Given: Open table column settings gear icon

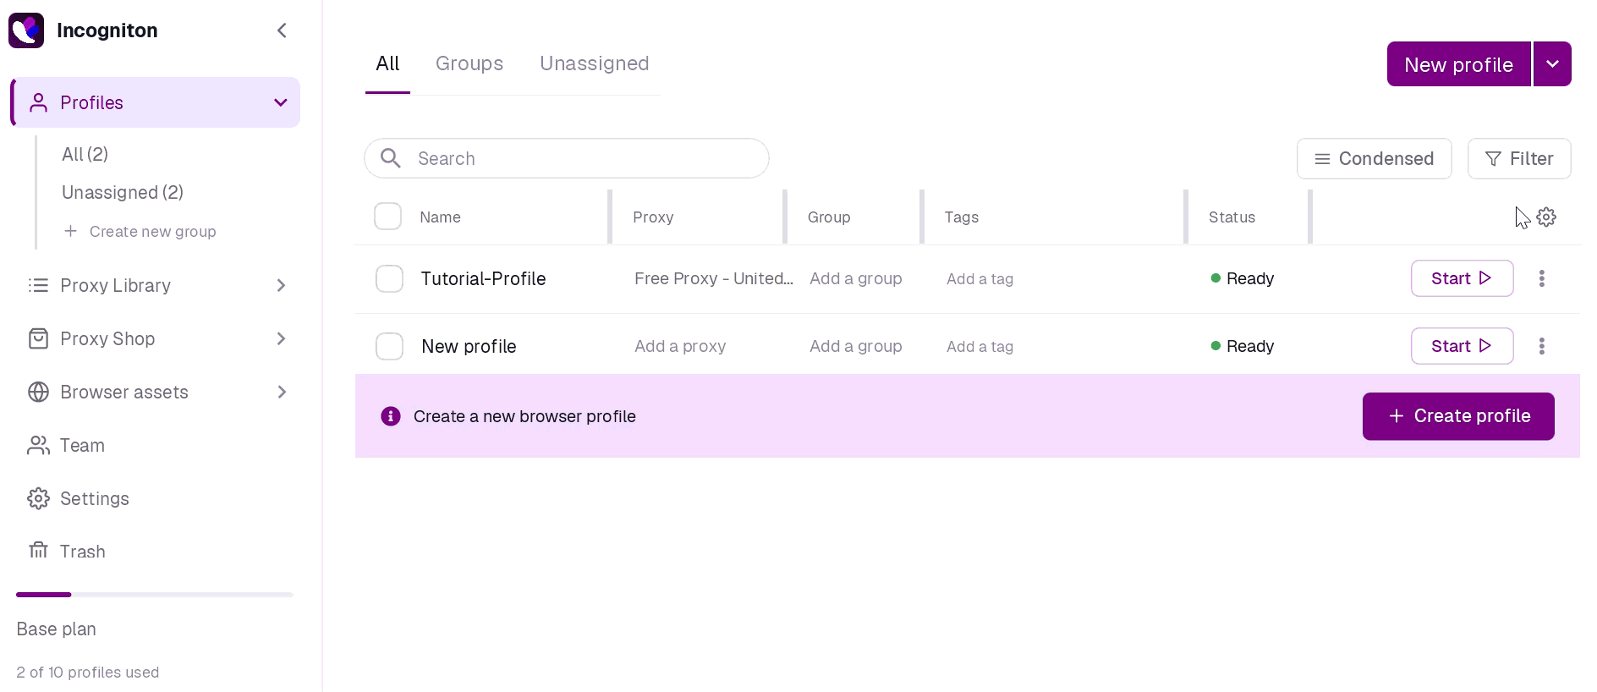Looking at the screenshot, I should pos(1546,217).
